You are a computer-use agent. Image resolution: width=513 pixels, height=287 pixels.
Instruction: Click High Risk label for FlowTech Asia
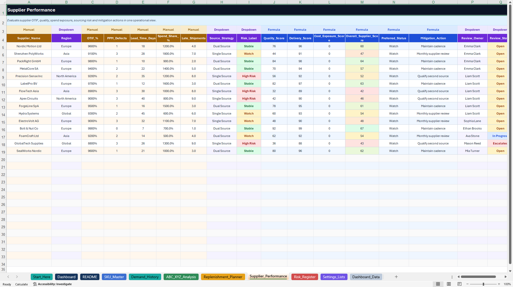click(x=249, y=91)
